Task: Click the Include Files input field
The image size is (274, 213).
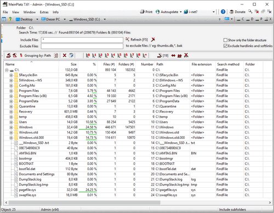Action: tap(82, 40)
